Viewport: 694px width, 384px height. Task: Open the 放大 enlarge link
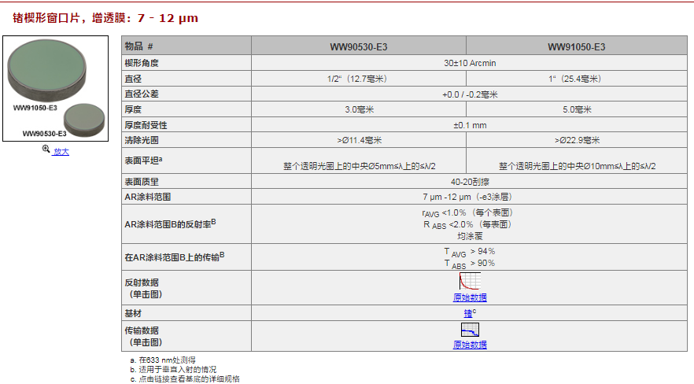61,152
